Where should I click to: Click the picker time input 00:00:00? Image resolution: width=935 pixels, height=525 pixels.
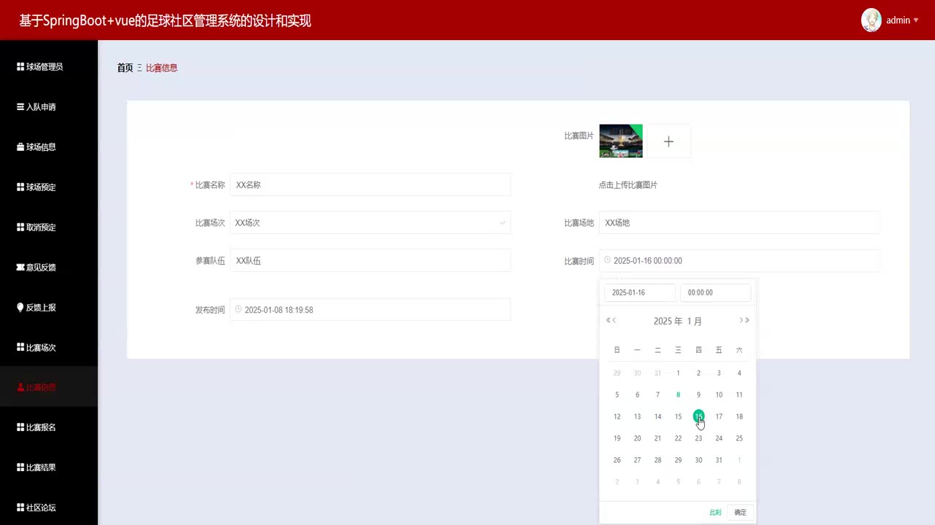point(715,292)
